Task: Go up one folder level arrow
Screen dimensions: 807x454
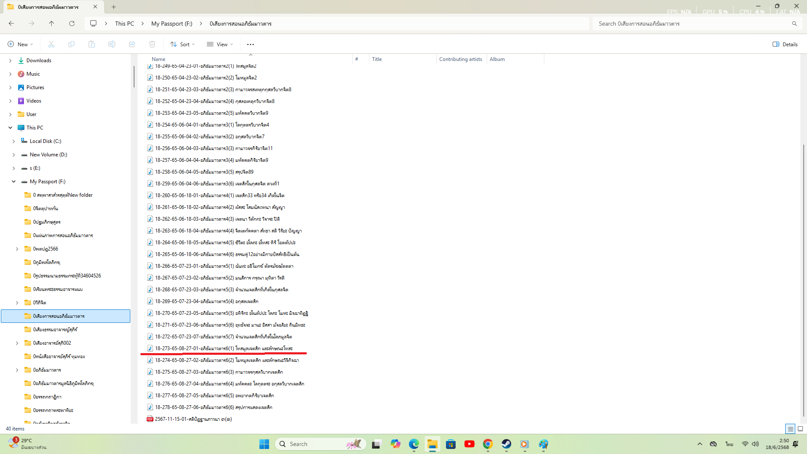Action: (x=52, y=24)
